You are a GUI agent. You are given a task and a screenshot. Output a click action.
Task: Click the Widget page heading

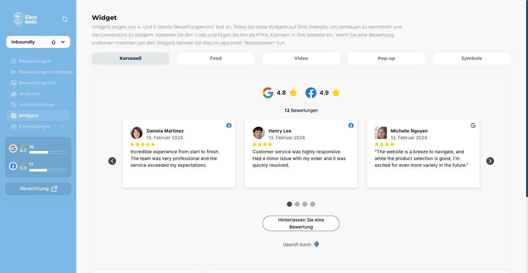104,18
